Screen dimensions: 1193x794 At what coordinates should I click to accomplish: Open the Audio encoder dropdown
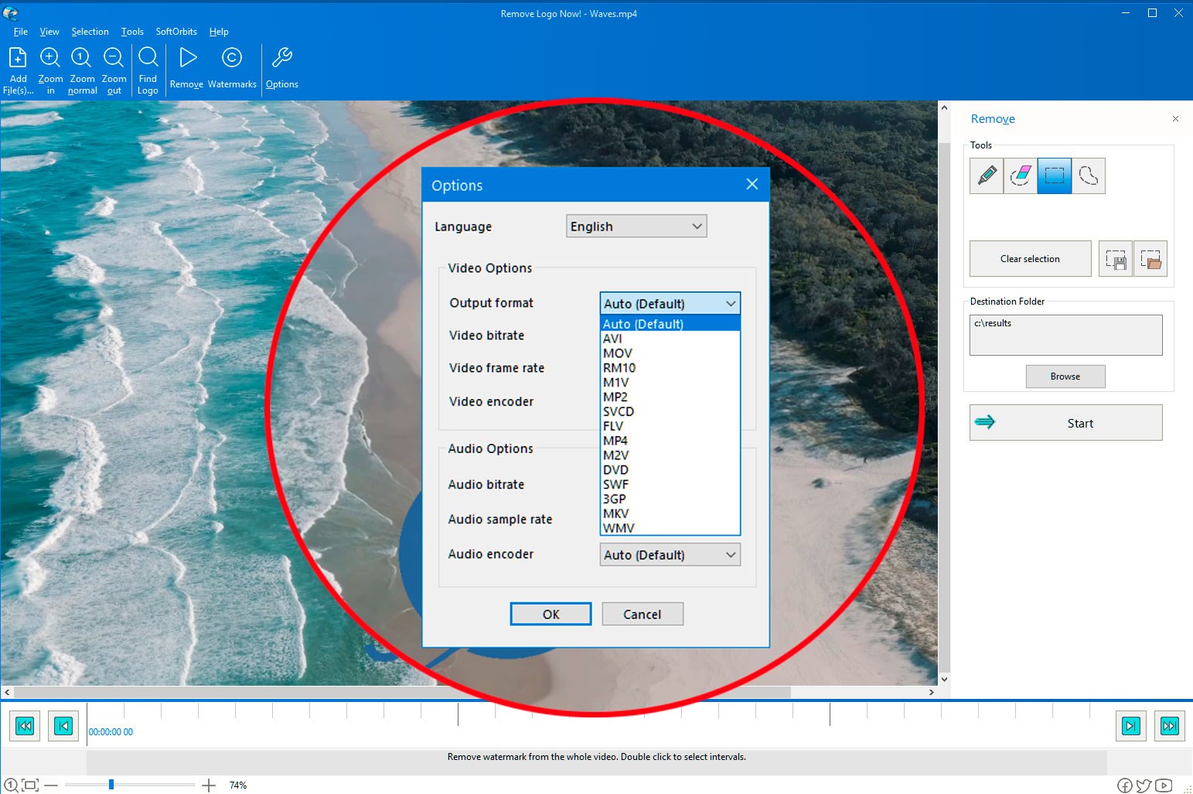tap(670, 555)
